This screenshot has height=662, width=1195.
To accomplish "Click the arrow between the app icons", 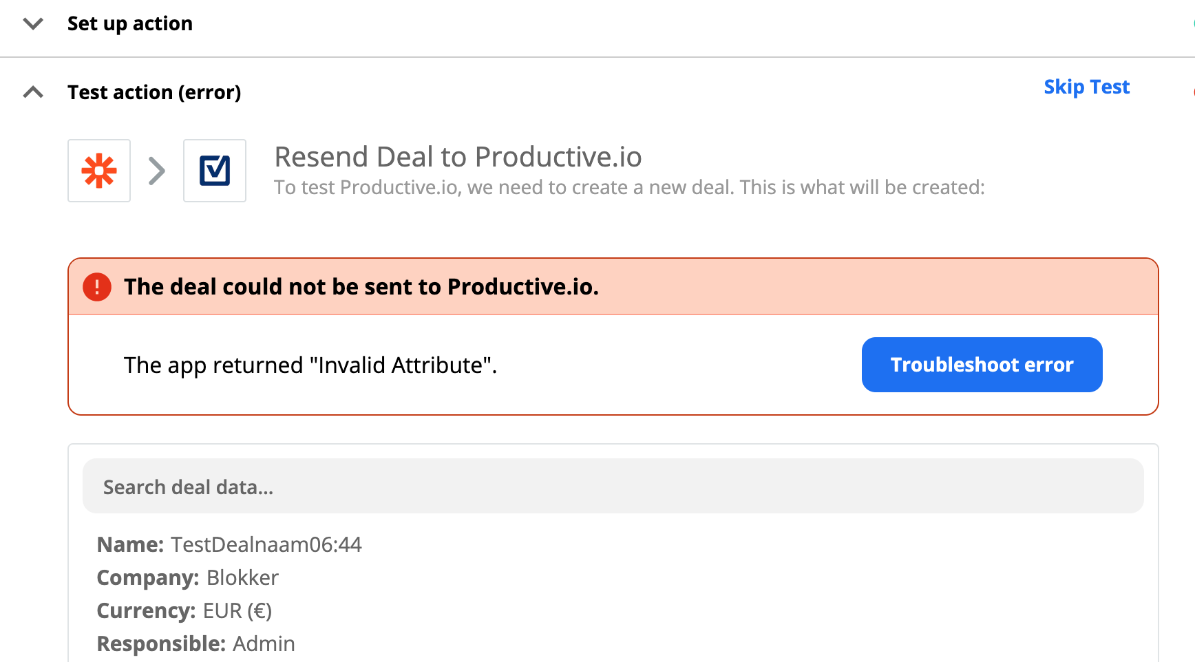I will 157,171.
